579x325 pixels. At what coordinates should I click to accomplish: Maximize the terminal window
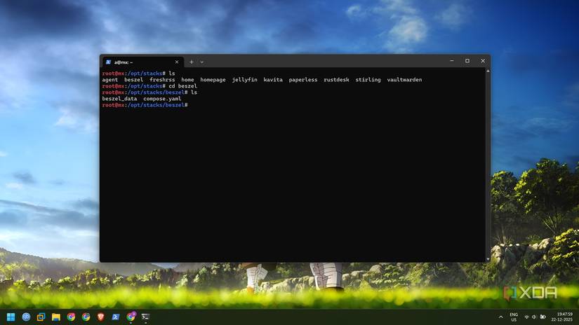pos(467,61)
